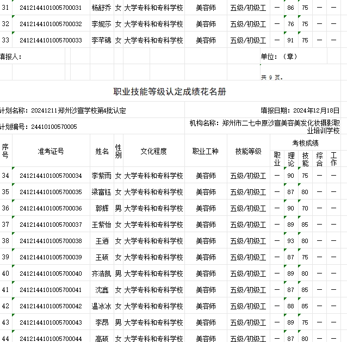Select sequence number 40 cell

point(5,273)
